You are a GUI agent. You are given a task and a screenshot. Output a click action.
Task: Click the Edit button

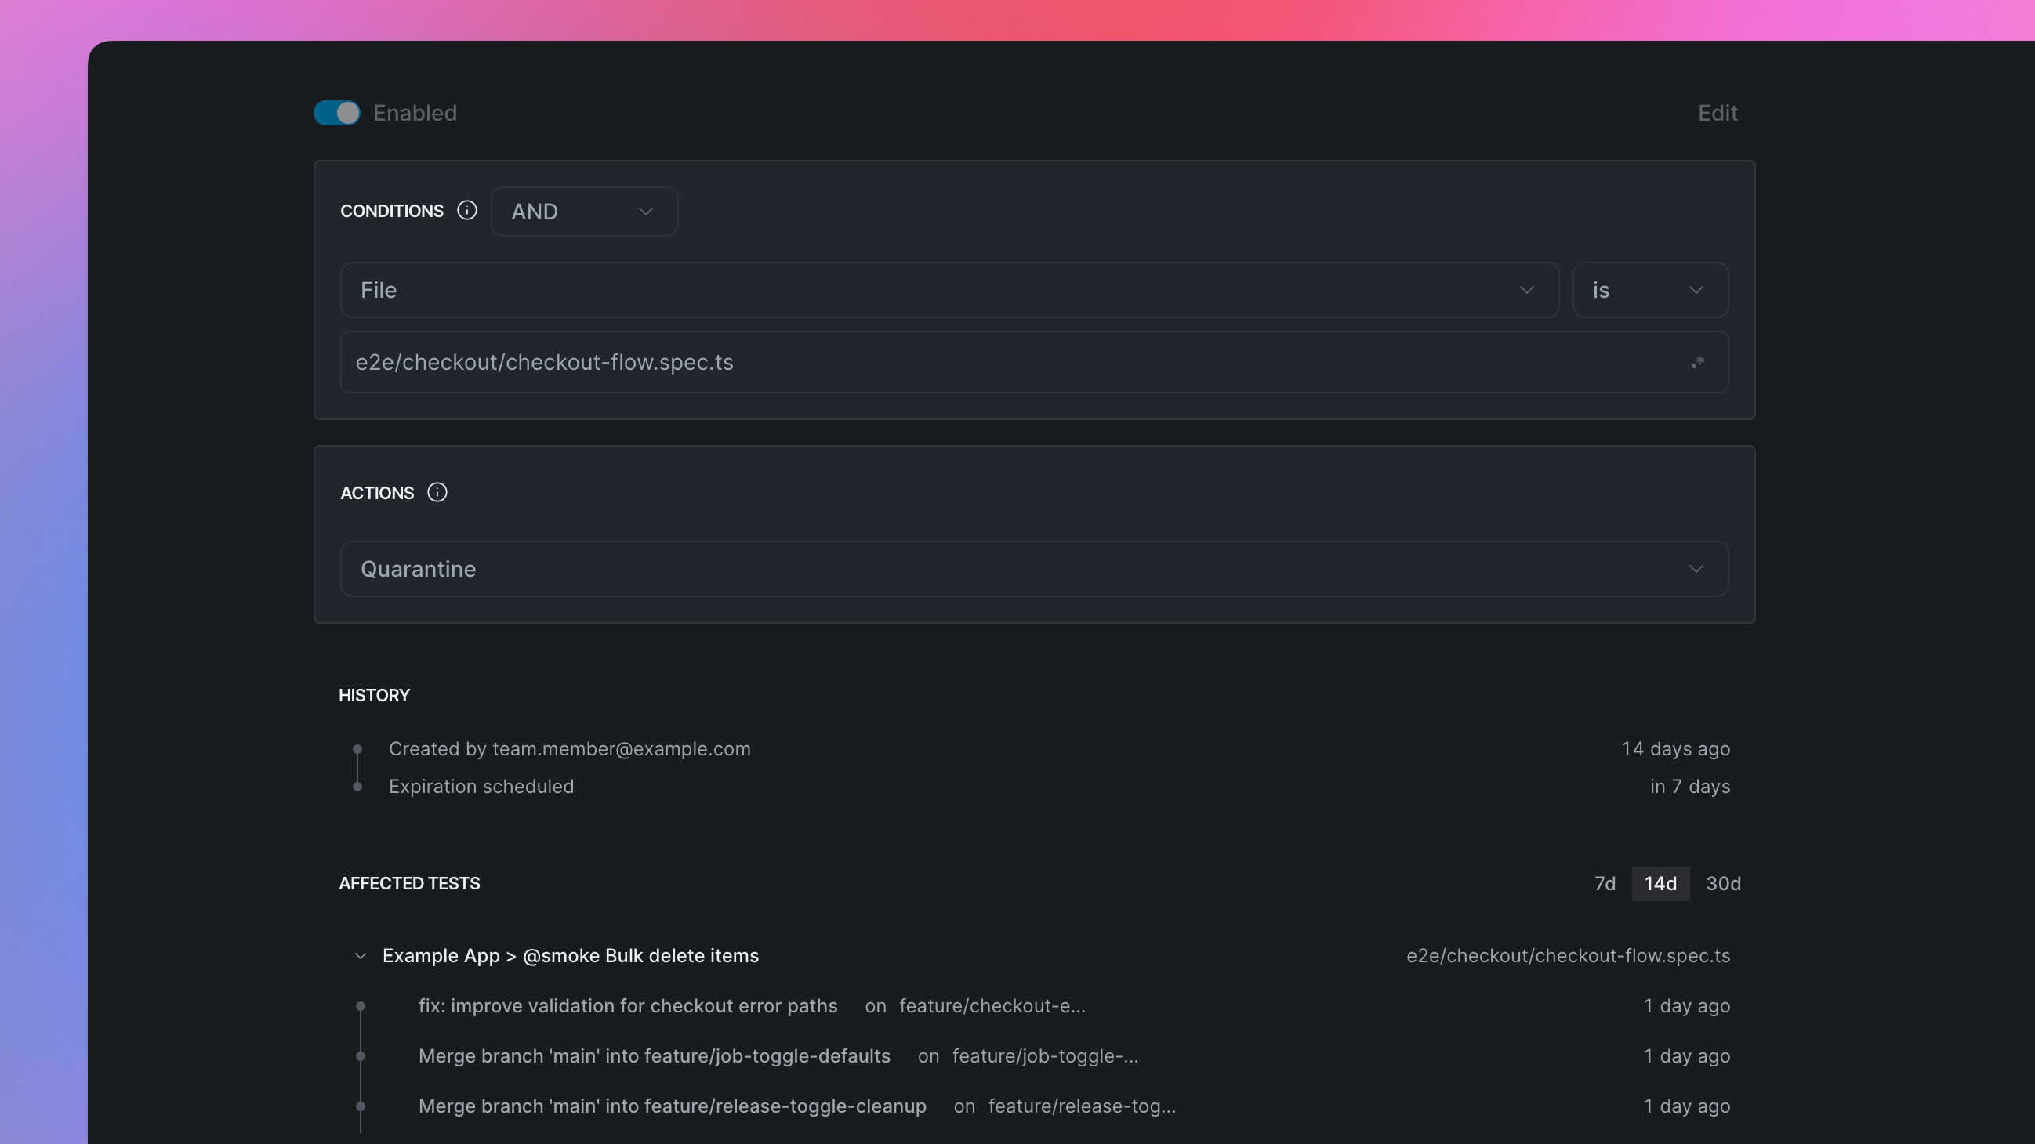tap(1718, 113)
